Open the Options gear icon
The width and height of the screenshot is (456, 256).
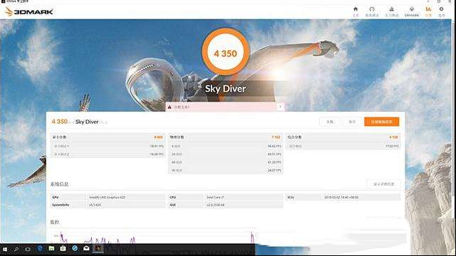pyautogui.click(x=442, y=9)
